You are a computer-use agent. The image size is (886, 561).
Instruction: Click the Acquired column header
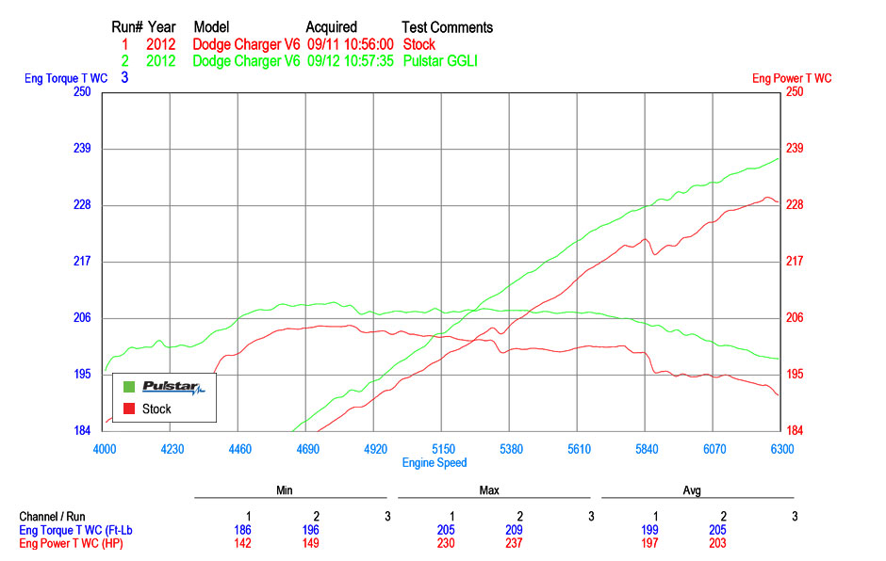pyautogui.click(x=331, y=27)
